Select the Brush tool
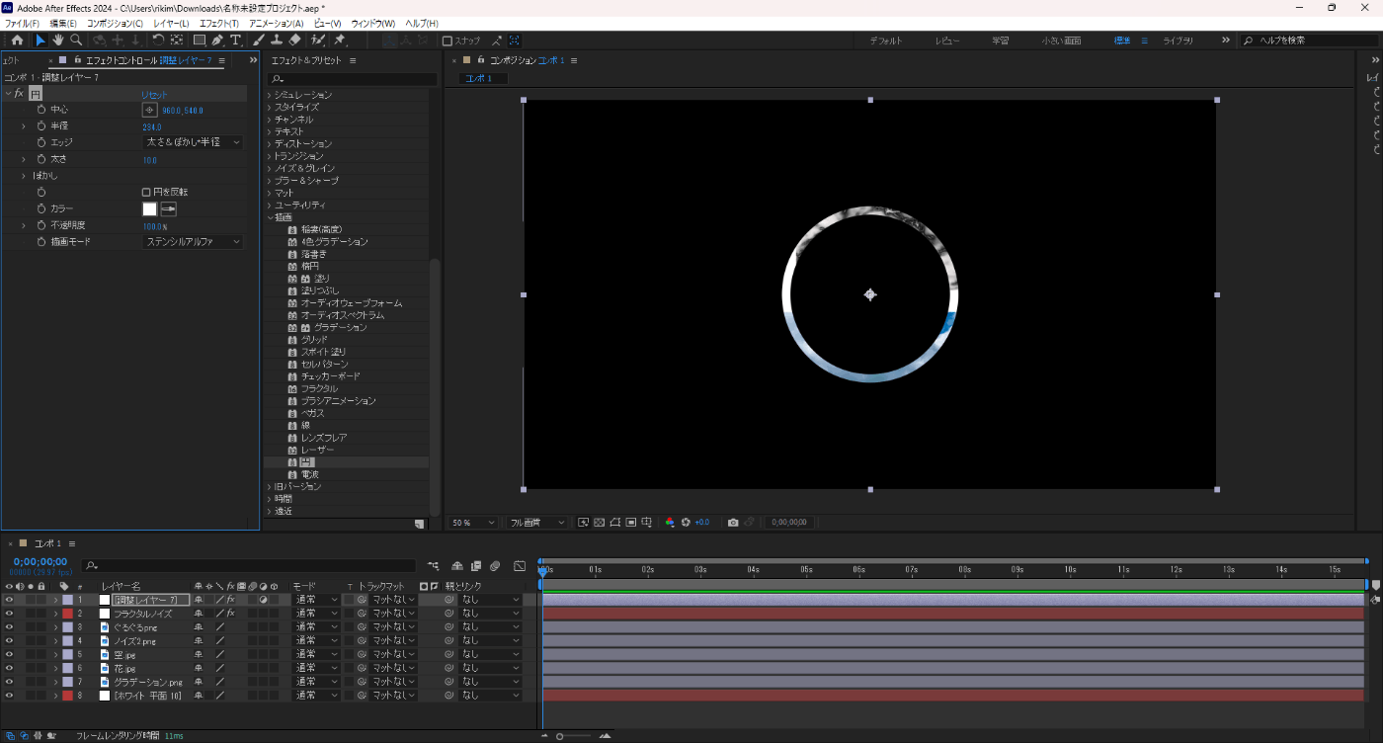The width and height of the screenshot is (1383, 743). click(259, 41)
